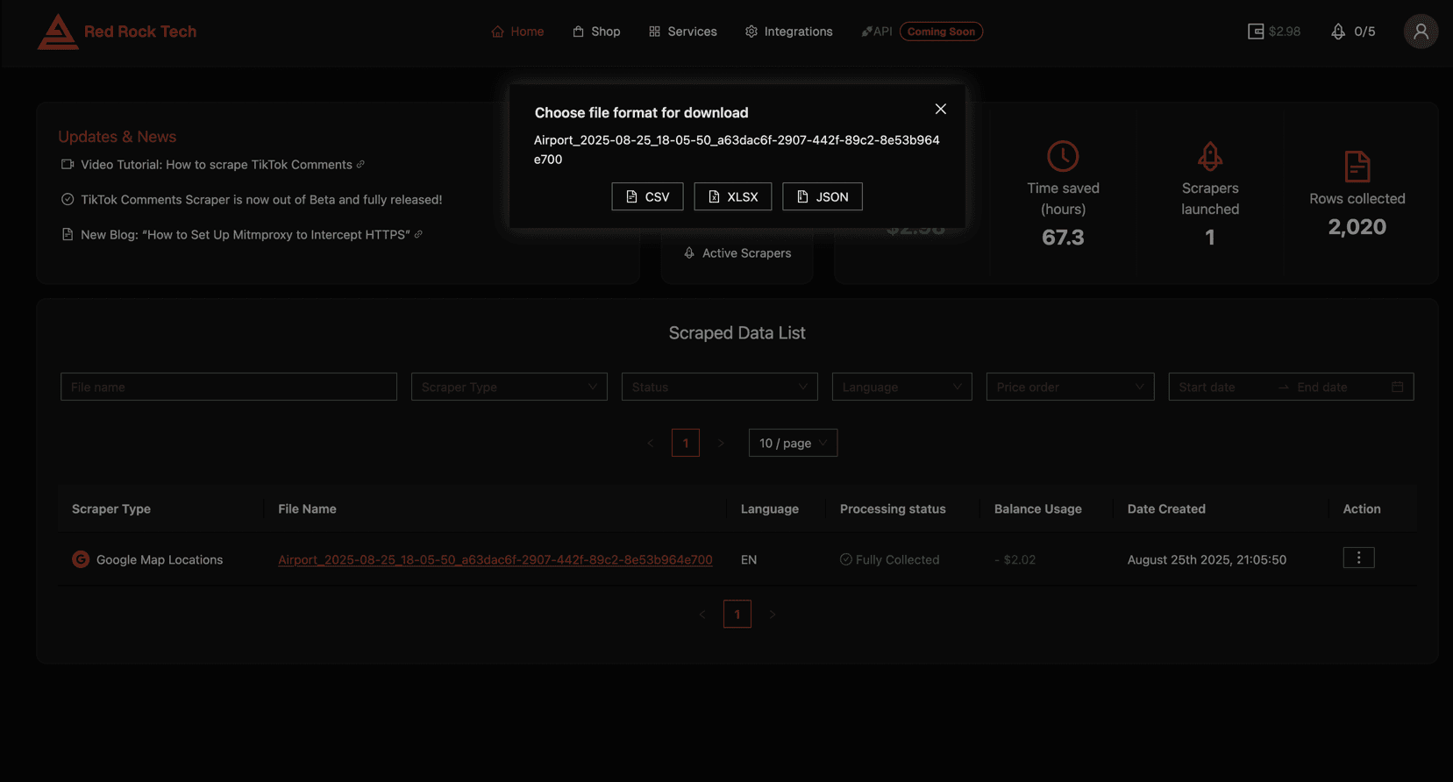Expand the Scraper Type dropdown
Image resolution: width=1453 pixels, height=782 pixels.
(509, 387)
